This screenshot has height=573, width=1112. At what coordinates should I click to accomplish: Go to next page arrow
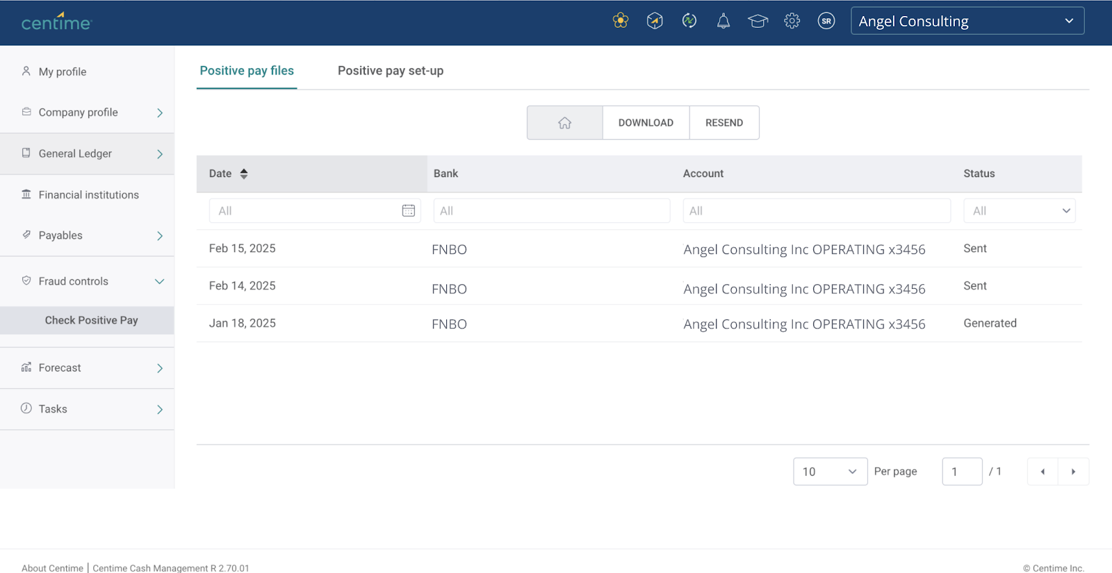click(x=1073, y=472)
